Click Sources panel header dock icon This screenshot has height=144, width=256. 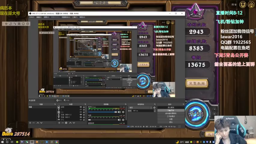coord(85,104)
